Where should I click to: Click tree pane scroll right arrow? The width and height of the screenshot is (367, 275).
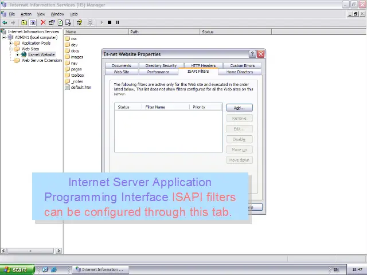click(x=58, y=251)
